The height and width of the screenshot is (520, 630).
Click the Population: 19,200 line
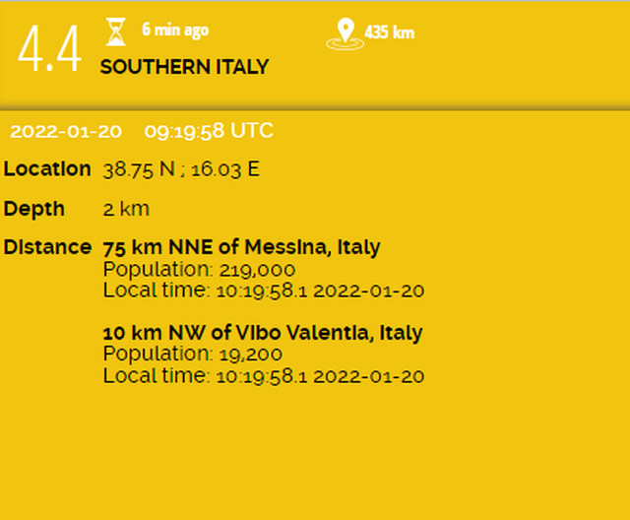(193, 354)
